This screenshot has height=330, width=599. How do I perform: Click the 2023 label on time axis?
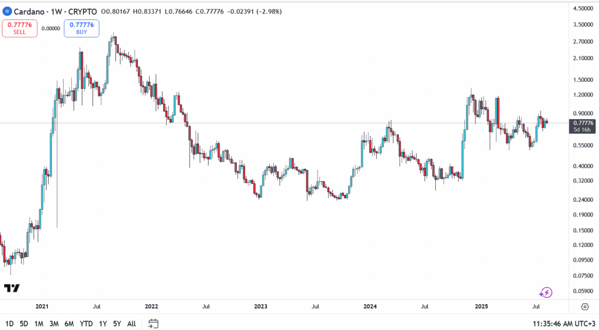260,306
